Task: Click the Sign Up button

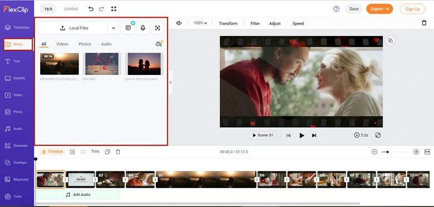Action: [x=412, y=9]
